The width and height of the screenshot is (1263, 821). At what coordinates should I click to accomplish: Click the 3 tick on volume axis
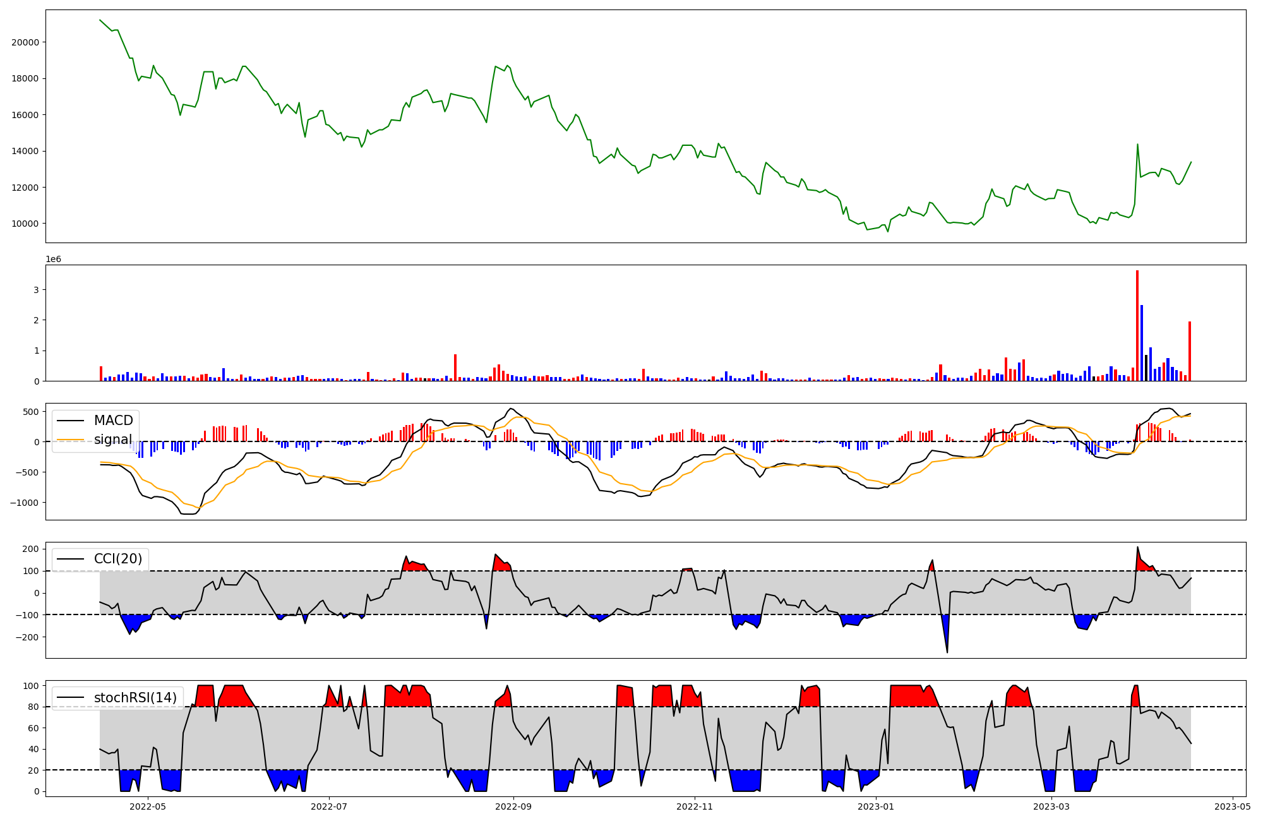pyautogui.click(x=36, y=290)
